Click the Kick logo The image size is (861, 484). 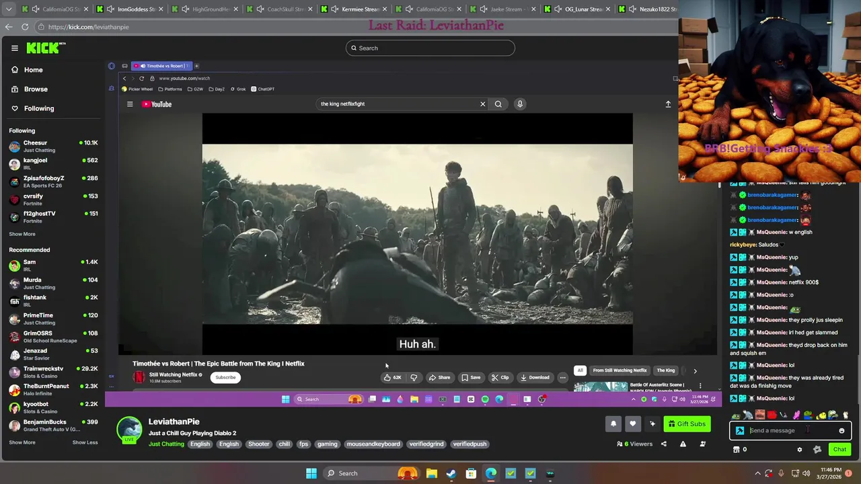tap(44, 48)
